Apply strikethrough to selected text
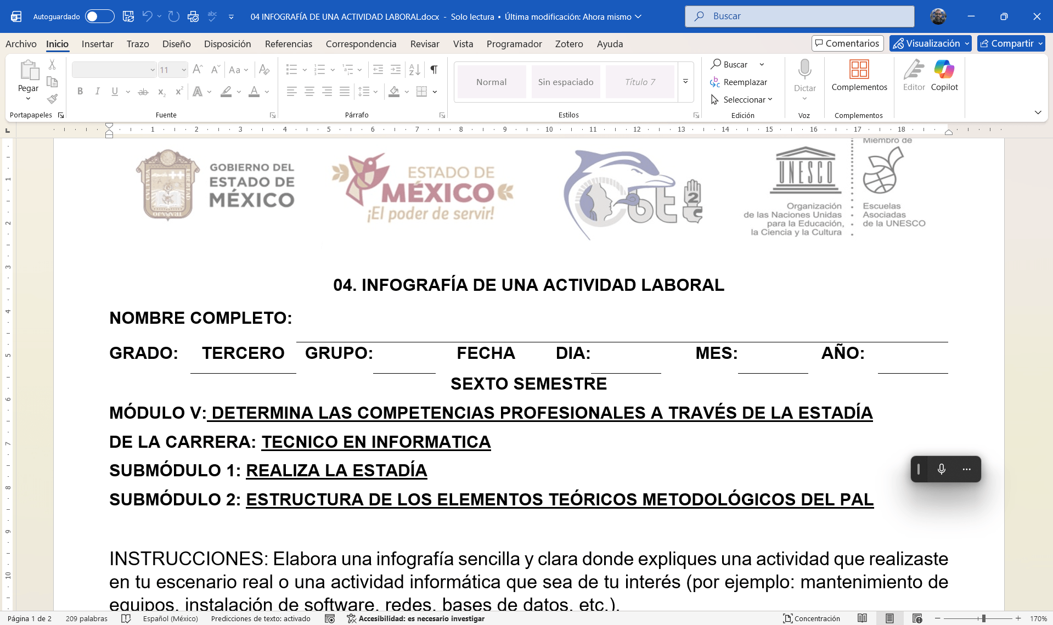This screenshot has width=1053, height=625. point(143,92)
